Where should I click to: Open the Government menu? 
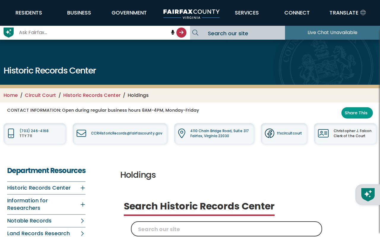(x=129, y=13)
